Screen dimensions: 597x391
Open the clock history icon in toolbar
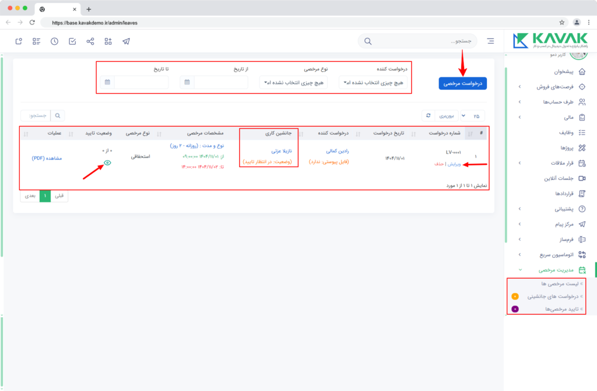pyautogui.click(x=54, y=41)
